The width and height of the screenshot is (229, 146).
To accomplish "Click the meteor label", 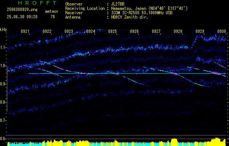I will coord(52,11).
